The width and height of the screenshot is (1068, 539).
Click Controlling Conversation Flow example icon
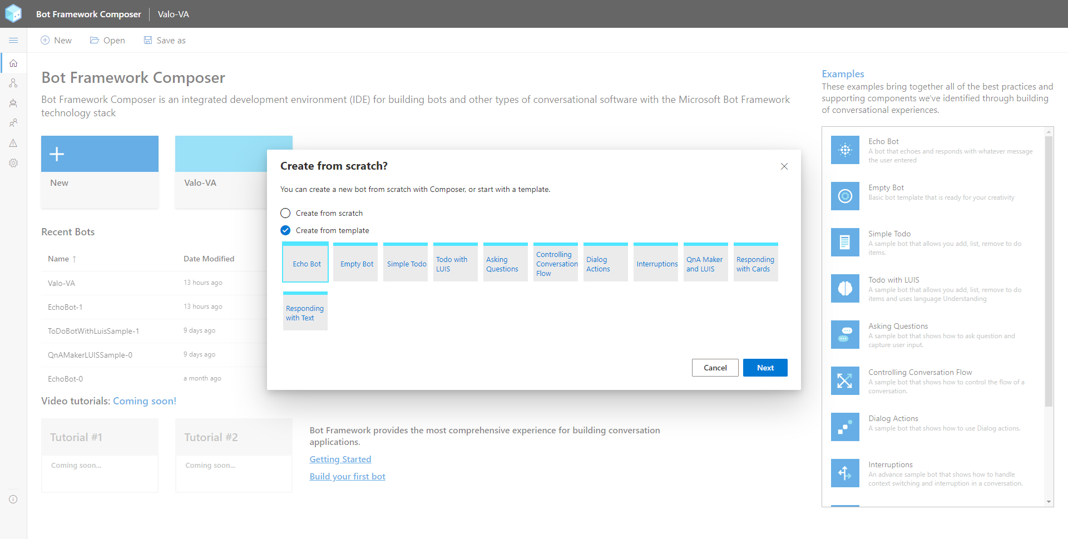pyautogui.click(x=845, y=380)
